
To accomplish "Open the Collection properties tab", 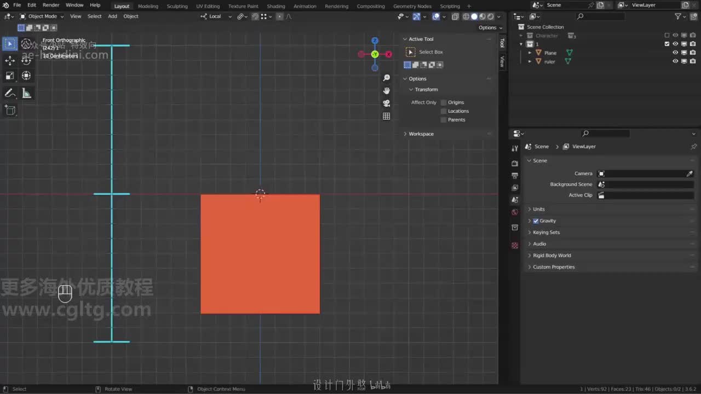I will tap(515, 228).
